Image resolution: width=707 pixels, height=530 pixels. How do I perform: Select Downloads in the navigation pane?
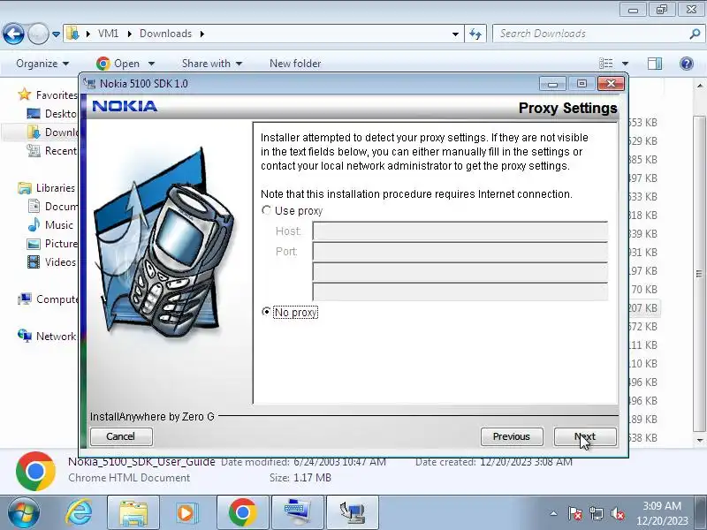pos(52,132)
